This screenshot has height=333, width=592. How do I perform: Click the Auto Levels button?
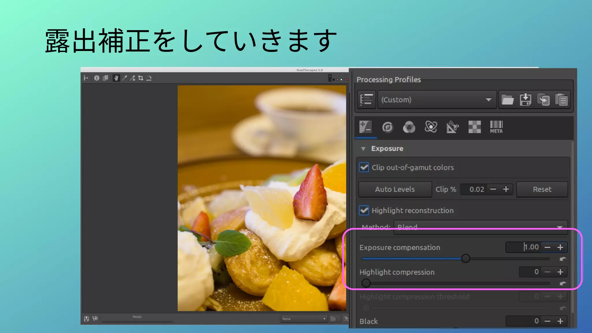click(x=395, y=189)
